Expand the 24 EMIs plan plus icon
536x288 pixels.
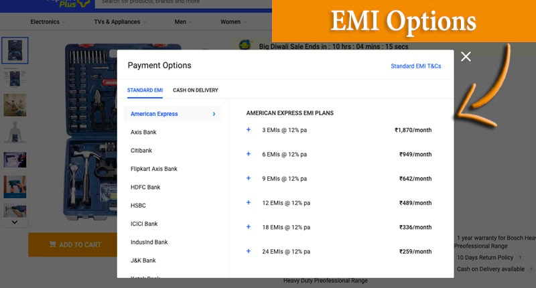[249, 250]
